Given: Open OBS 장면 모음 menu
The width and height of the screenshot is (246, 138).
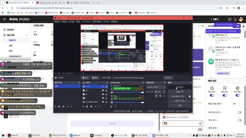Looking at the screenshot, I should [x=97, y=22].
